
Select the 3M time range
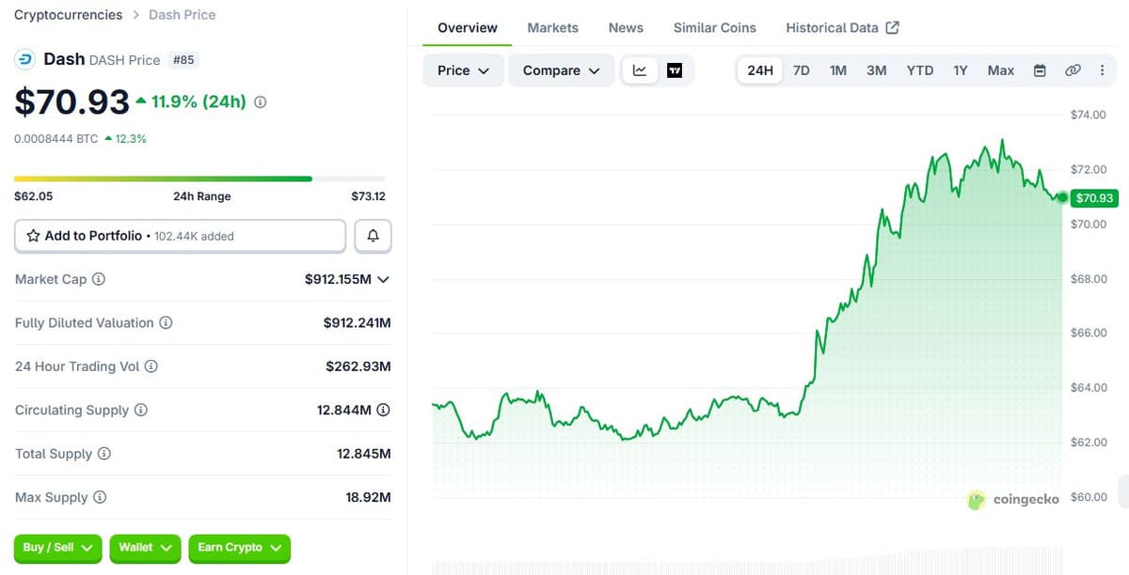tap(877, 70)
